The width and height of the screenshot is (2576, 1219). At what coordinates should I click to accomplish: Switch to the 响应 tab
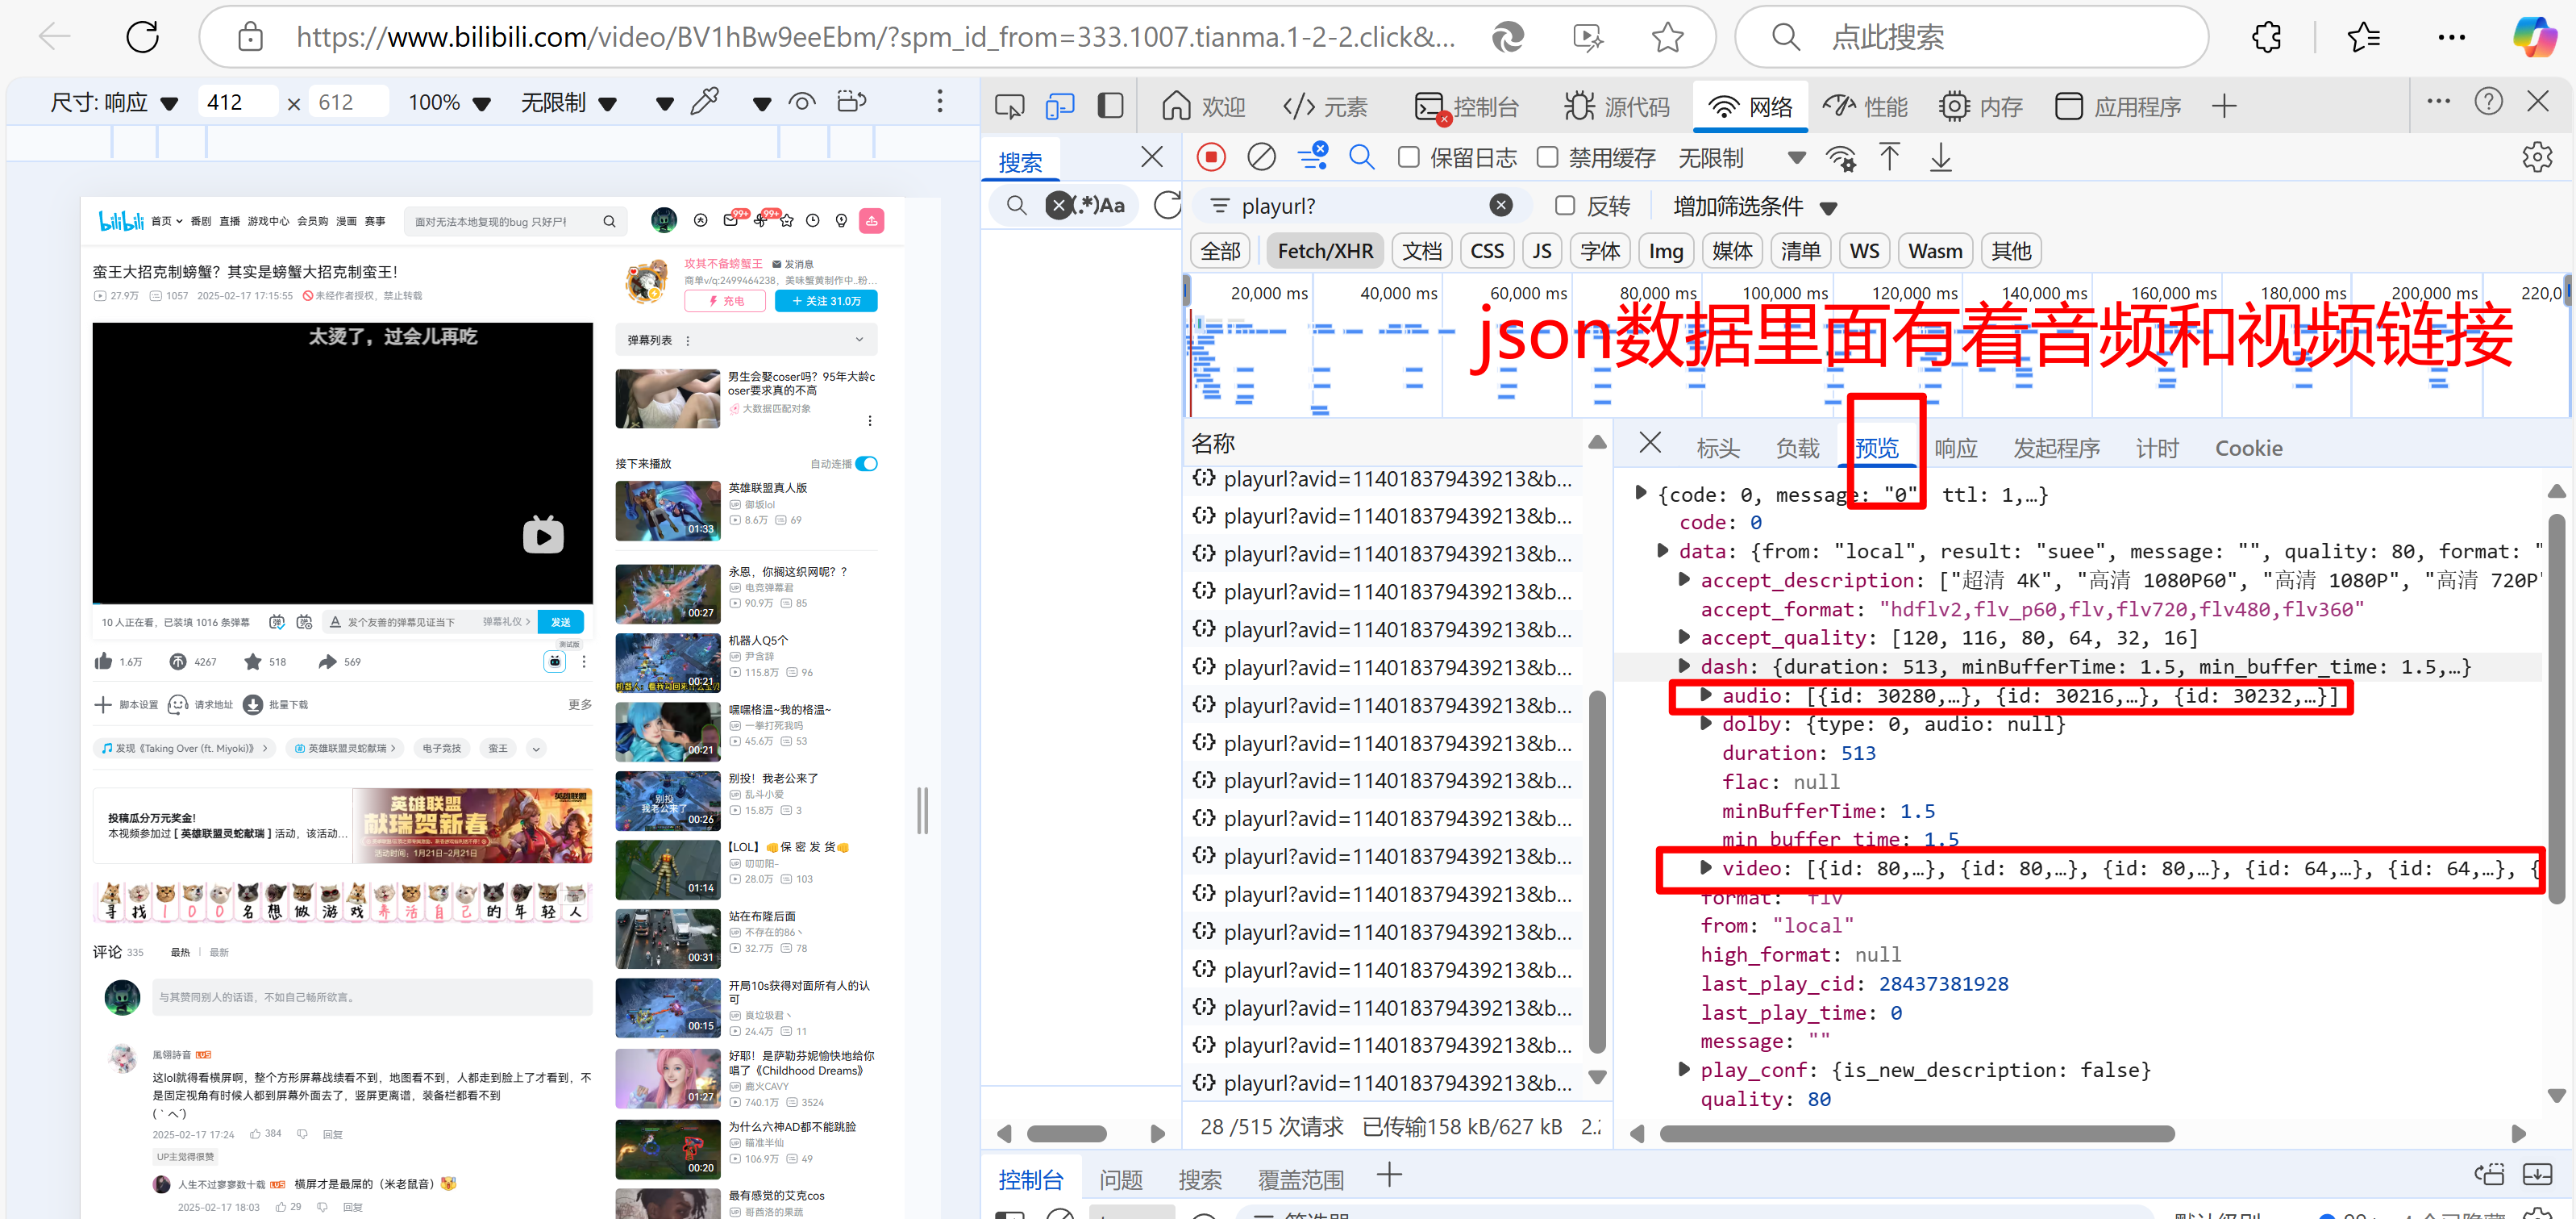point(1955,449)
